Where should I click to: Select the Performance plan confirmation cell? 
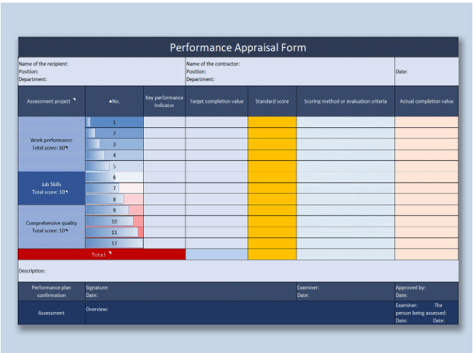pos(51,291)
